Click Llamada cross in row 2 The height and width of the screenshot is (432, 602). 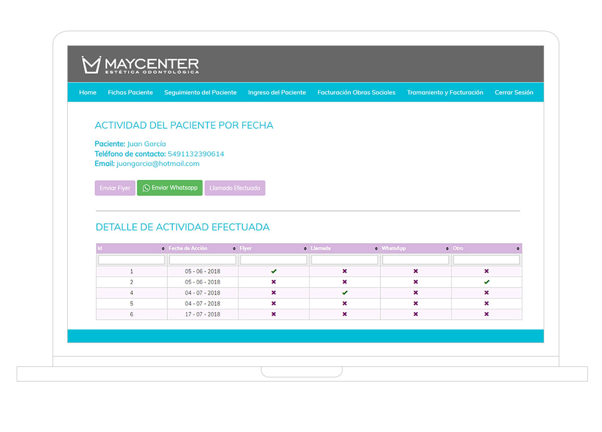345,282
